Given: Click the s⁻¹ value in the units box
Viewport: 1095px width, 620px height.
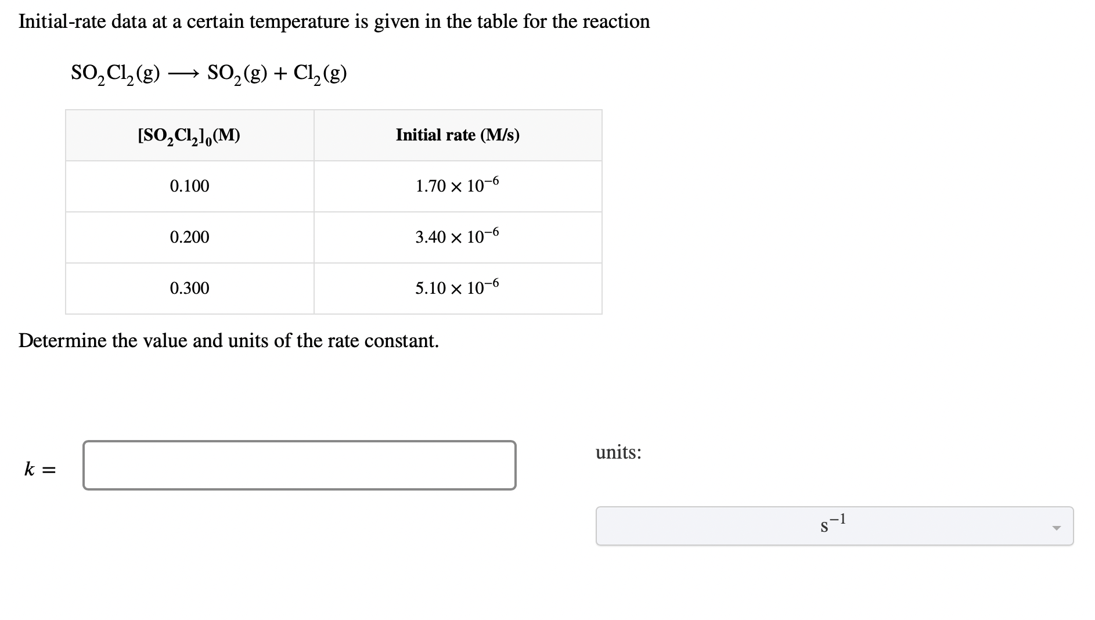Looking at the screenshot, I should click(x=831, y=524).
